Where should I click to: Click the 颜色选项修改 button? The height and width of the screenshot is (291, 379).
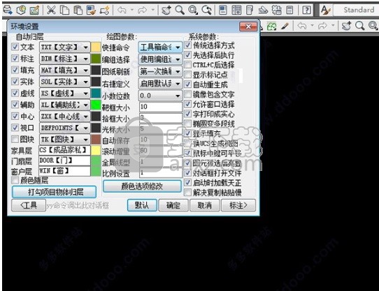click(x=142, y=186)
